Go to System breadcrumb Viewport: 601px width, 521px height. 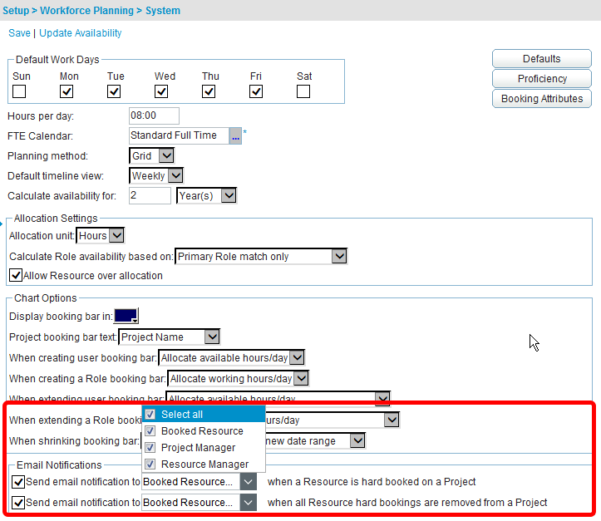(x=163, y=10)
